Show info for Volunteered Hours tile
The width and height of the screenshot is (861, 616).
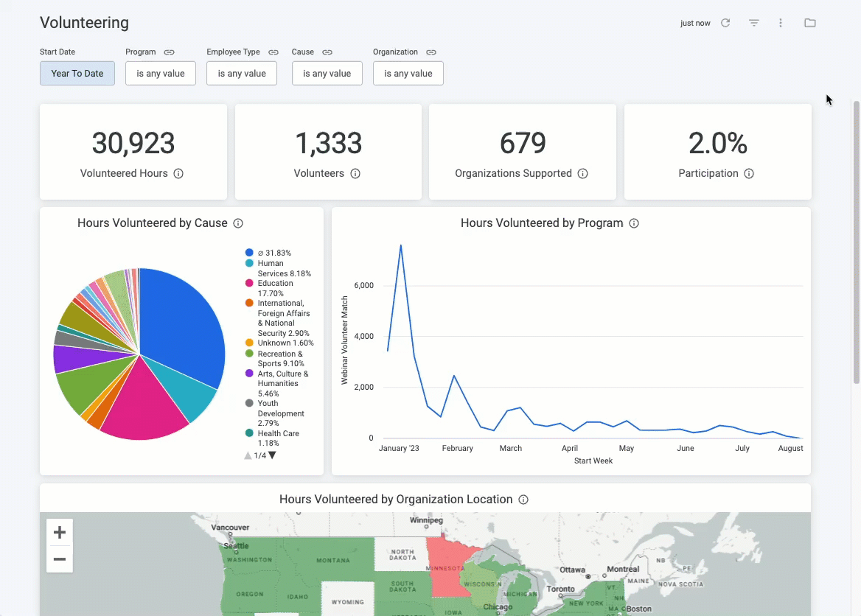click(x=178, y=173)
